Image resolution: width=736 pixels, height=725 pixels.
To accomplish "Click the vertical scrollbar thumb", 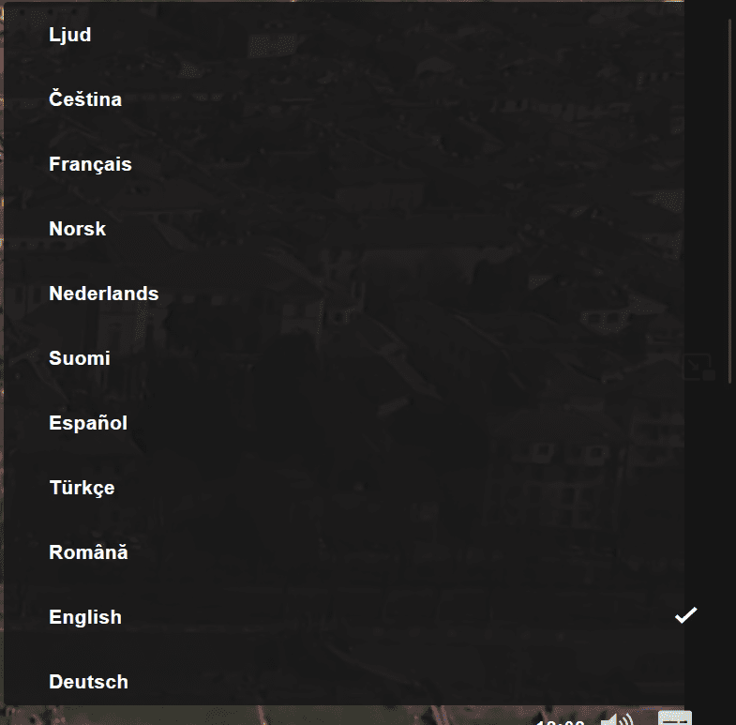I will [730, 197].
